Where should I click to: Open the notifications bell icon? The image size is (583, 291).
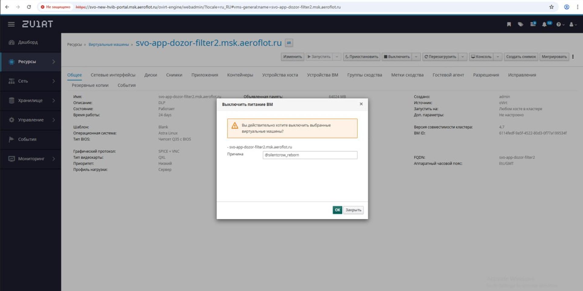point(544,24)
